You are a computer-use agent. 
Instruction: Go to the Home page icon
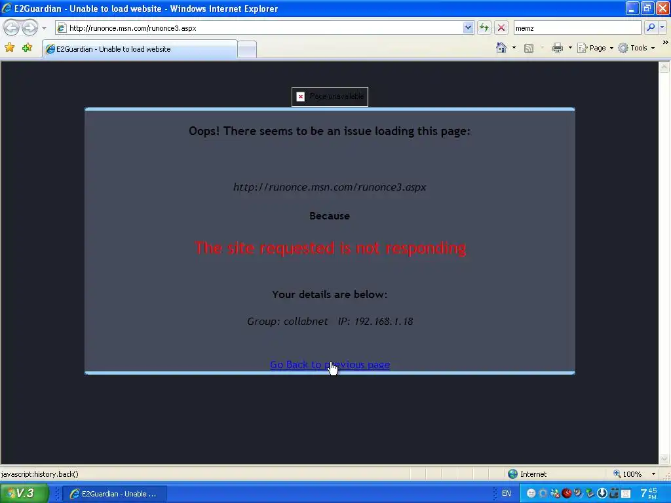(501, 47)
